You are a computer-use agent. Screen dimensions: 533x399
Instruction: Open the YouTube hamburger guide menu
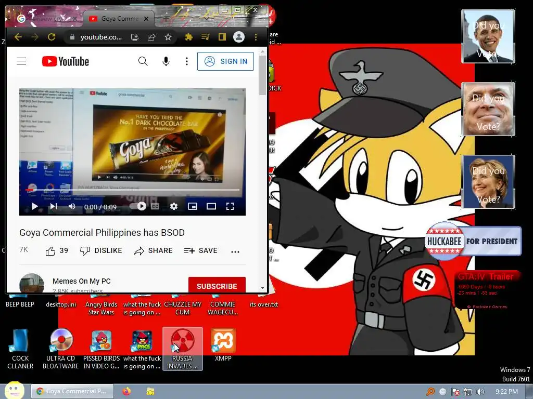pyautogui.click(x=21, y=61)
